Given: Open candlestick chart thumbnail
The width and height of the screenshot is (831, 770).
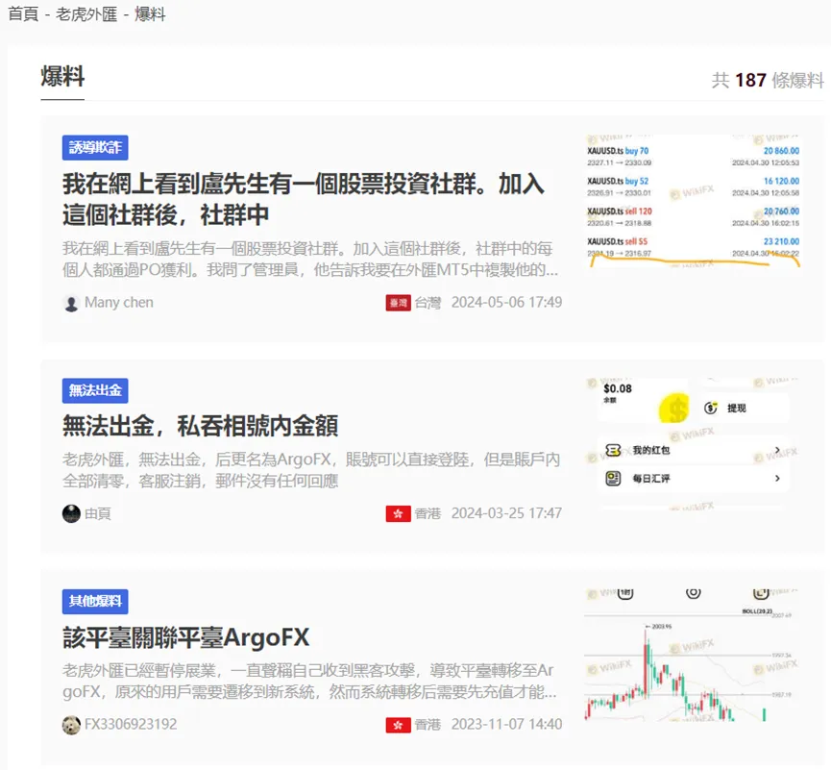Looking at the screenshot, I should pyautogui.click(x=694, y=656).
